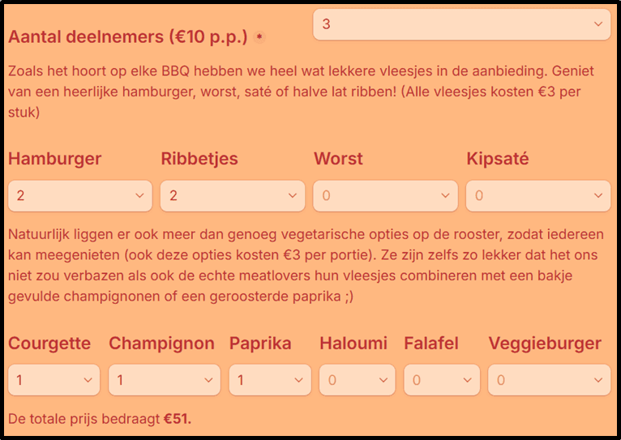The height and width of the screenshot is (440, 621).
Task: Open the Haloumi portion dropdown
Action: point(358,380)
